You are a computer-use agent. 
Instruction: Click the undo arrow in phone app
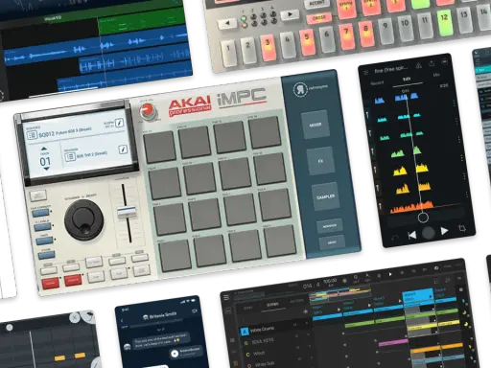point(395,238)
